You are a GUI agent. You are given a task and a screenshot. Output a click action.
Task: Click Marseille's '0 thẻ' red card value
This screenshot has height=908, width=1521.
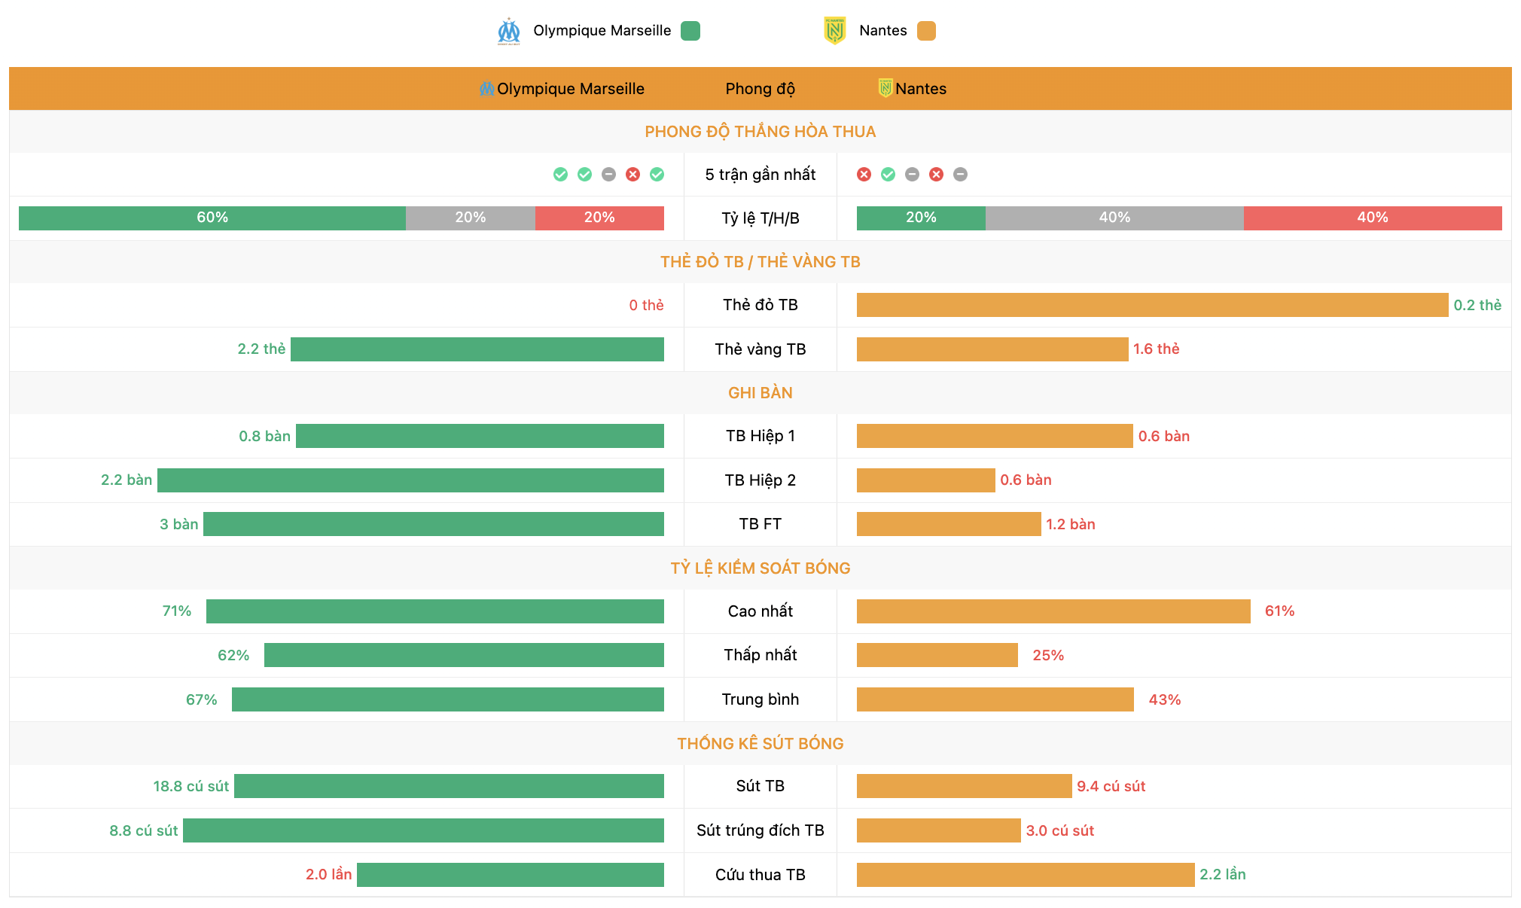click(646, 305)
